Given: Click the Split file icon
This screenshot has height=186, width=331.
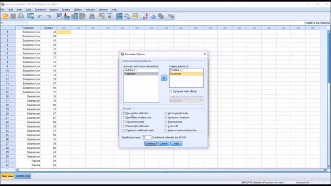Looking at the screenshot, I should pos(119,16).
